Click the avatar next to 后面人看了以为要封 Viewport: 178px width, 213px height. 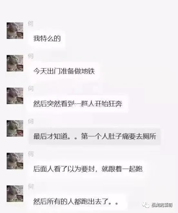click(x=15, y=161)
